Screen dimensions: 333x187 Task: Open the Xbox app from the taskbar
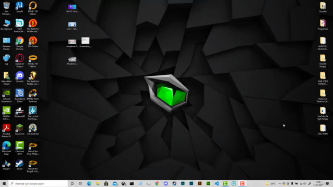coord(123,183)
